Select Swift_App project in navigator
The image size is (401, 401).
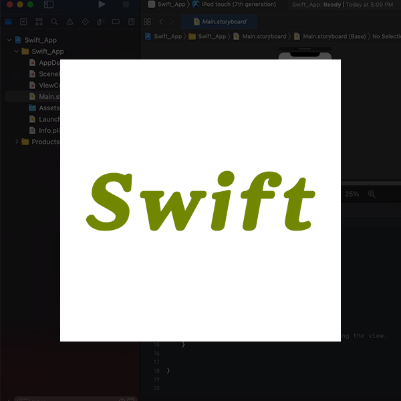[x=36, y=40]
